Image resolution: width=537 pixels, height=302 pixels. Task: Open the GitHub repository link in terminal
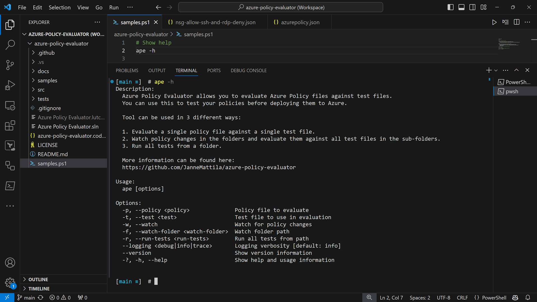tap(209, 167)
